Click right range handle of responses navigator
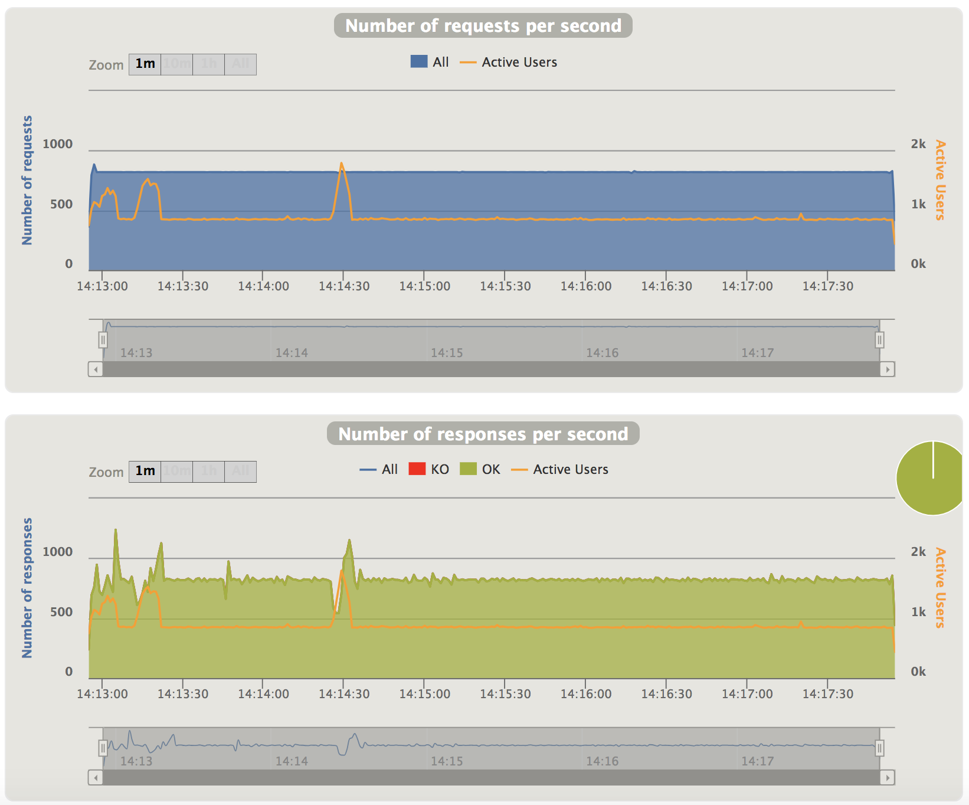Screen dimensions: 969x805 tap(879, 748)
